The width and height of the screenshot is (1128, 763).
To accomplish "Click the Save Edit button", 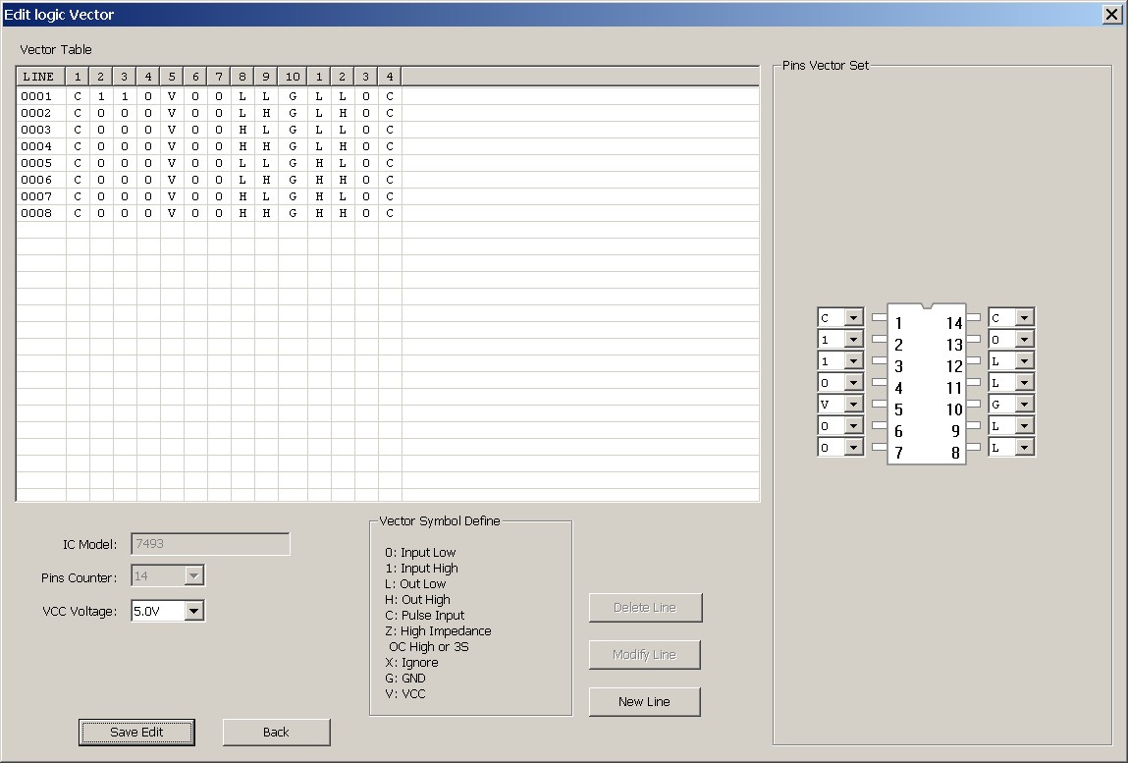I will click(136, 732).
